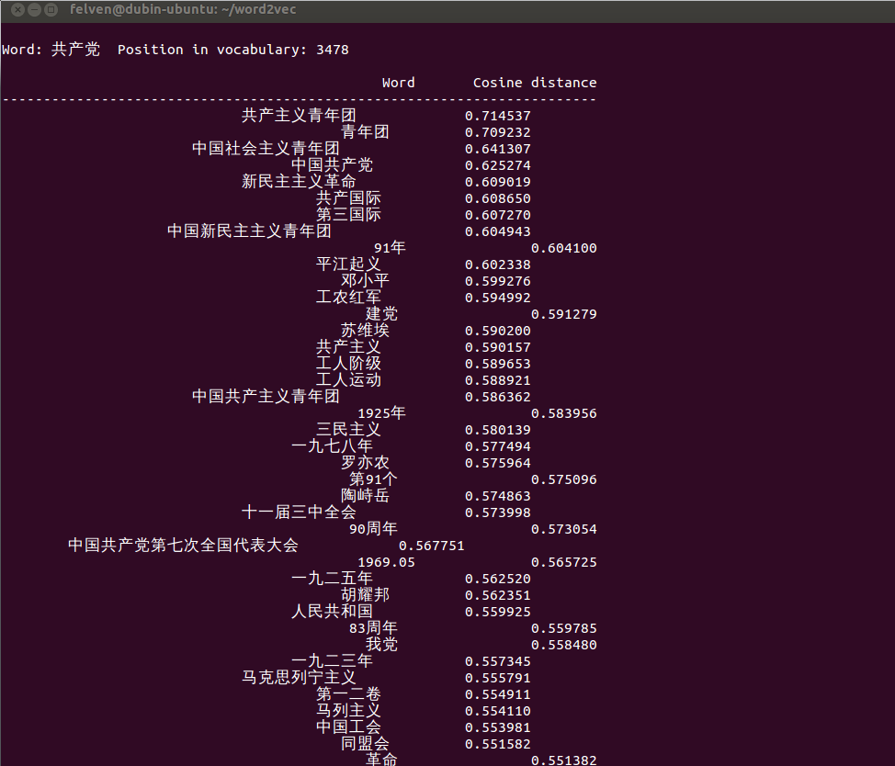Select the word 共产国际

(348, 198)
